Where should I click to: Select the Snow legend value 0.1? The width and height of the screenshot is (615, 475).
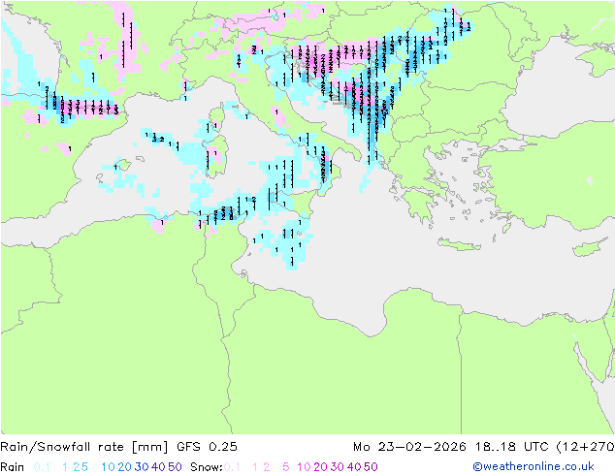[x=232, y=467]
